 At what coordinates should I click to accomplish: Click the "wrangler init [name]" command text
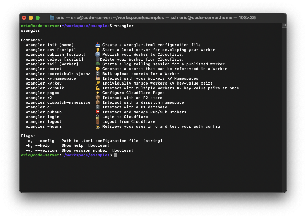[49, 45]
